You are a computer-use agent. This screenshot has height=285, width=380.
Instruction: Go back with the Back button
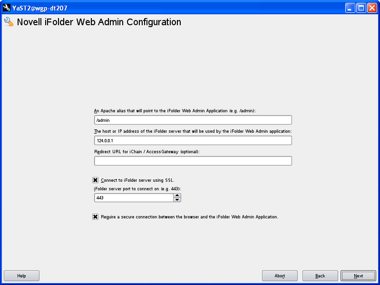(320, 276)
